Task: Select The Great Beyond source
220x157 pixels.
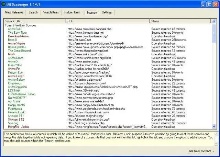Action: click(19, 51)
